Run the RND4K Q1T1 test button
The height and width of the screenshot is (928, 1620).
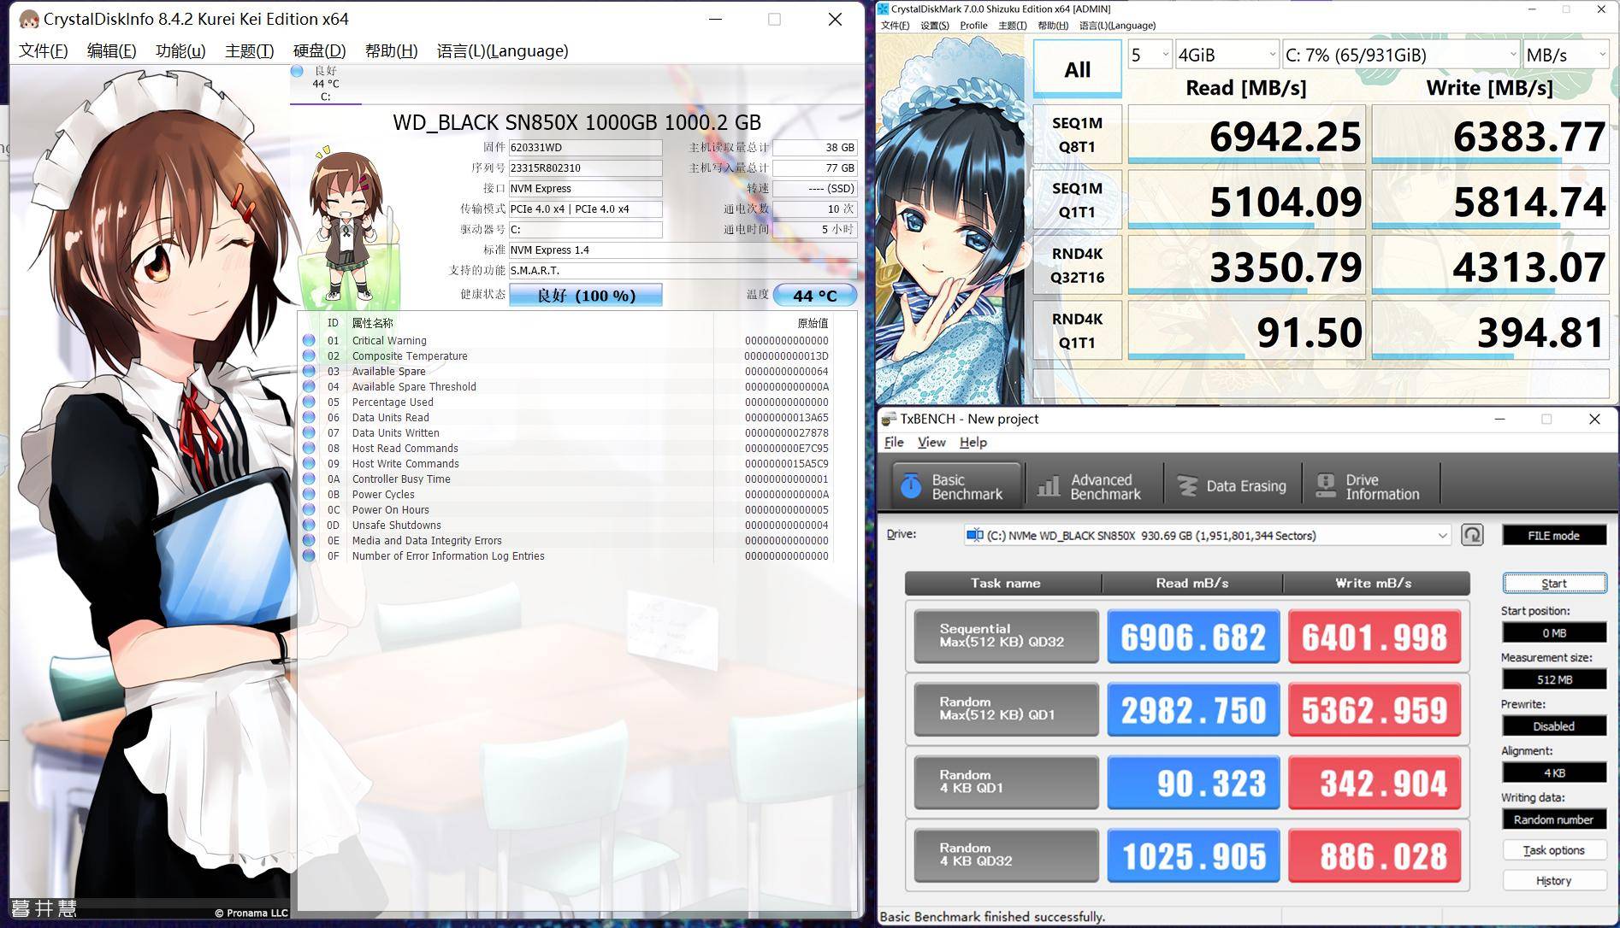(x=1077, y=330)
